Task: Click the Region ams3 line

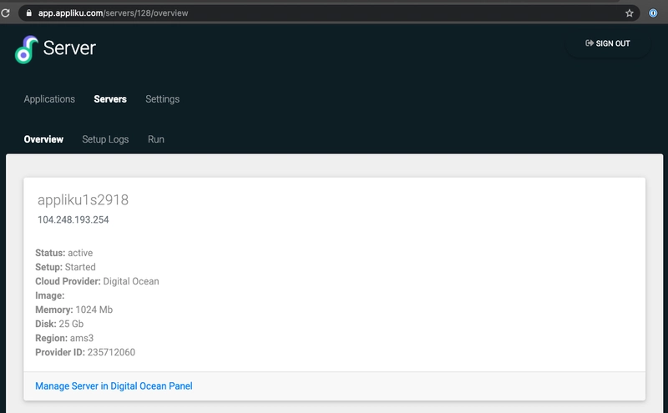Action: point(64,338)
